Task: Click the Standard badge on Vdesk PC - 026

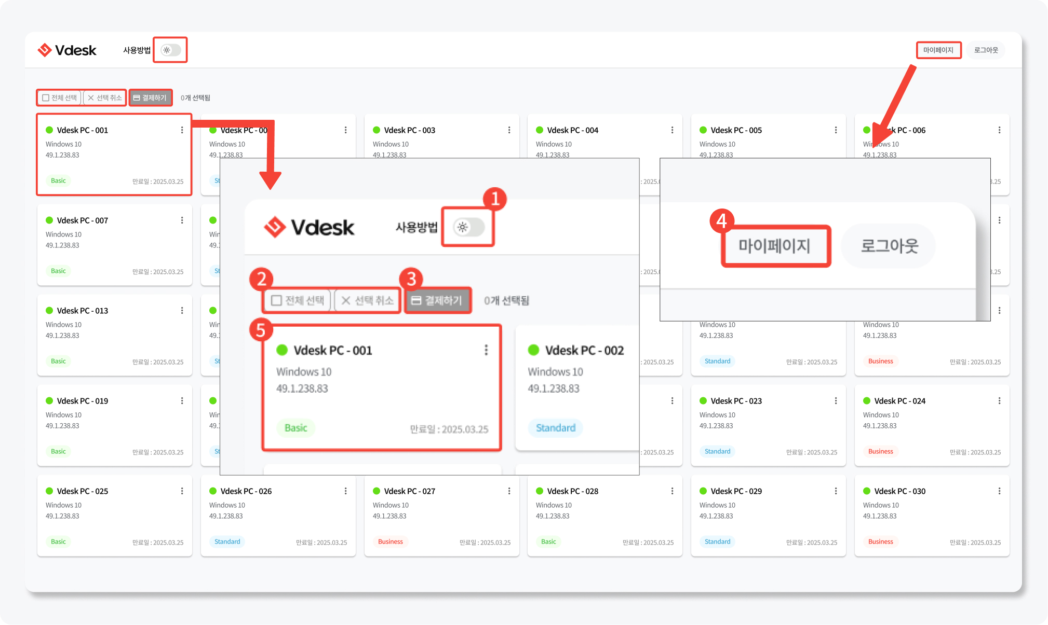Action: 227,542
